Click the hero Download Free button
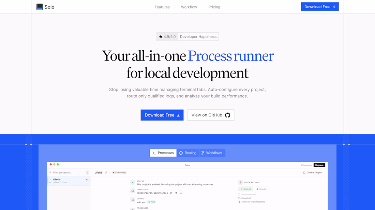This screenshot has height=210, width=375. click(162, 115)
